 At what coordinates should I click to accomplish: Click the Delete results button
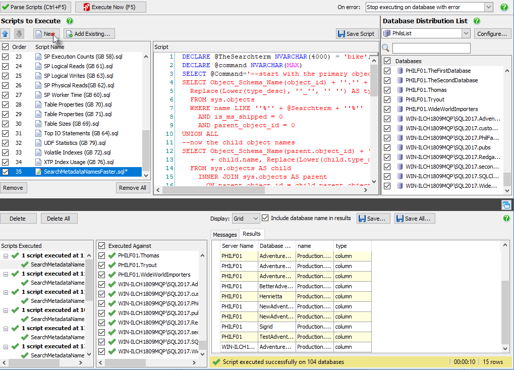tap(17, 219)
